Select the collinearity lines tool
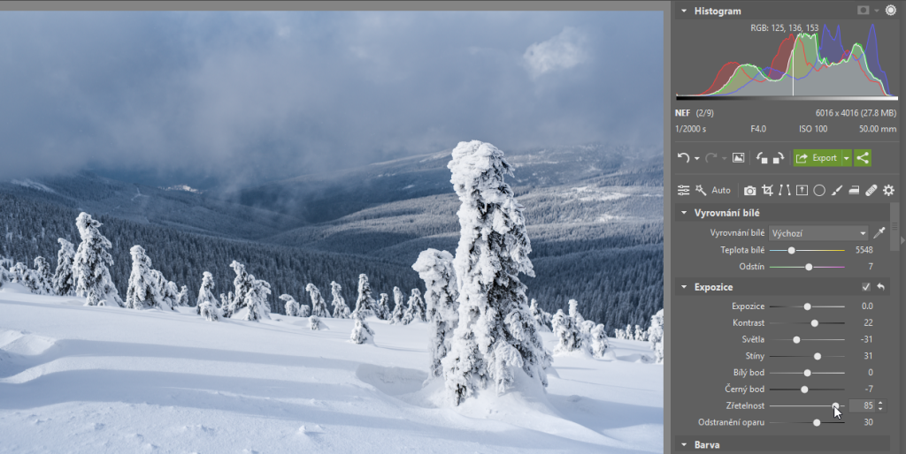This screenshot has width=906, height=454. (x=784, y=191)
